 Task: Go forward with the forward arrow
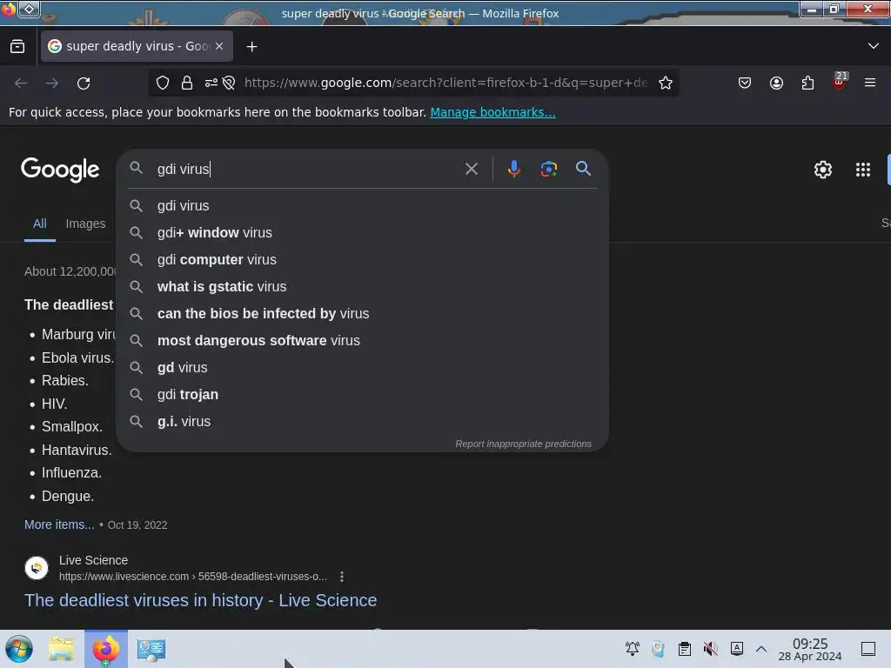click(x=52, y=83)
